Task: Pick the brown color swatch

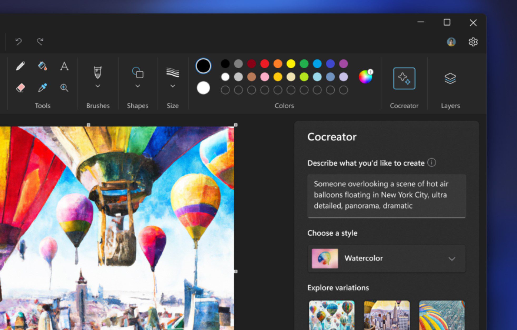Action: pos(251,77)
